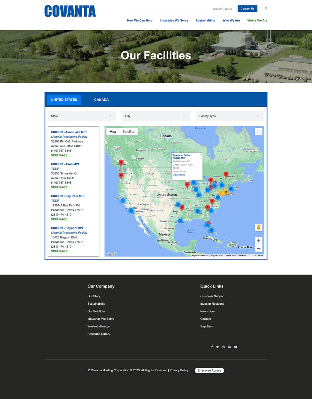This screenshot has height=399, width=312.
Task: Click the cluster marker near San Francisco
Action: [x=123, y=200]
